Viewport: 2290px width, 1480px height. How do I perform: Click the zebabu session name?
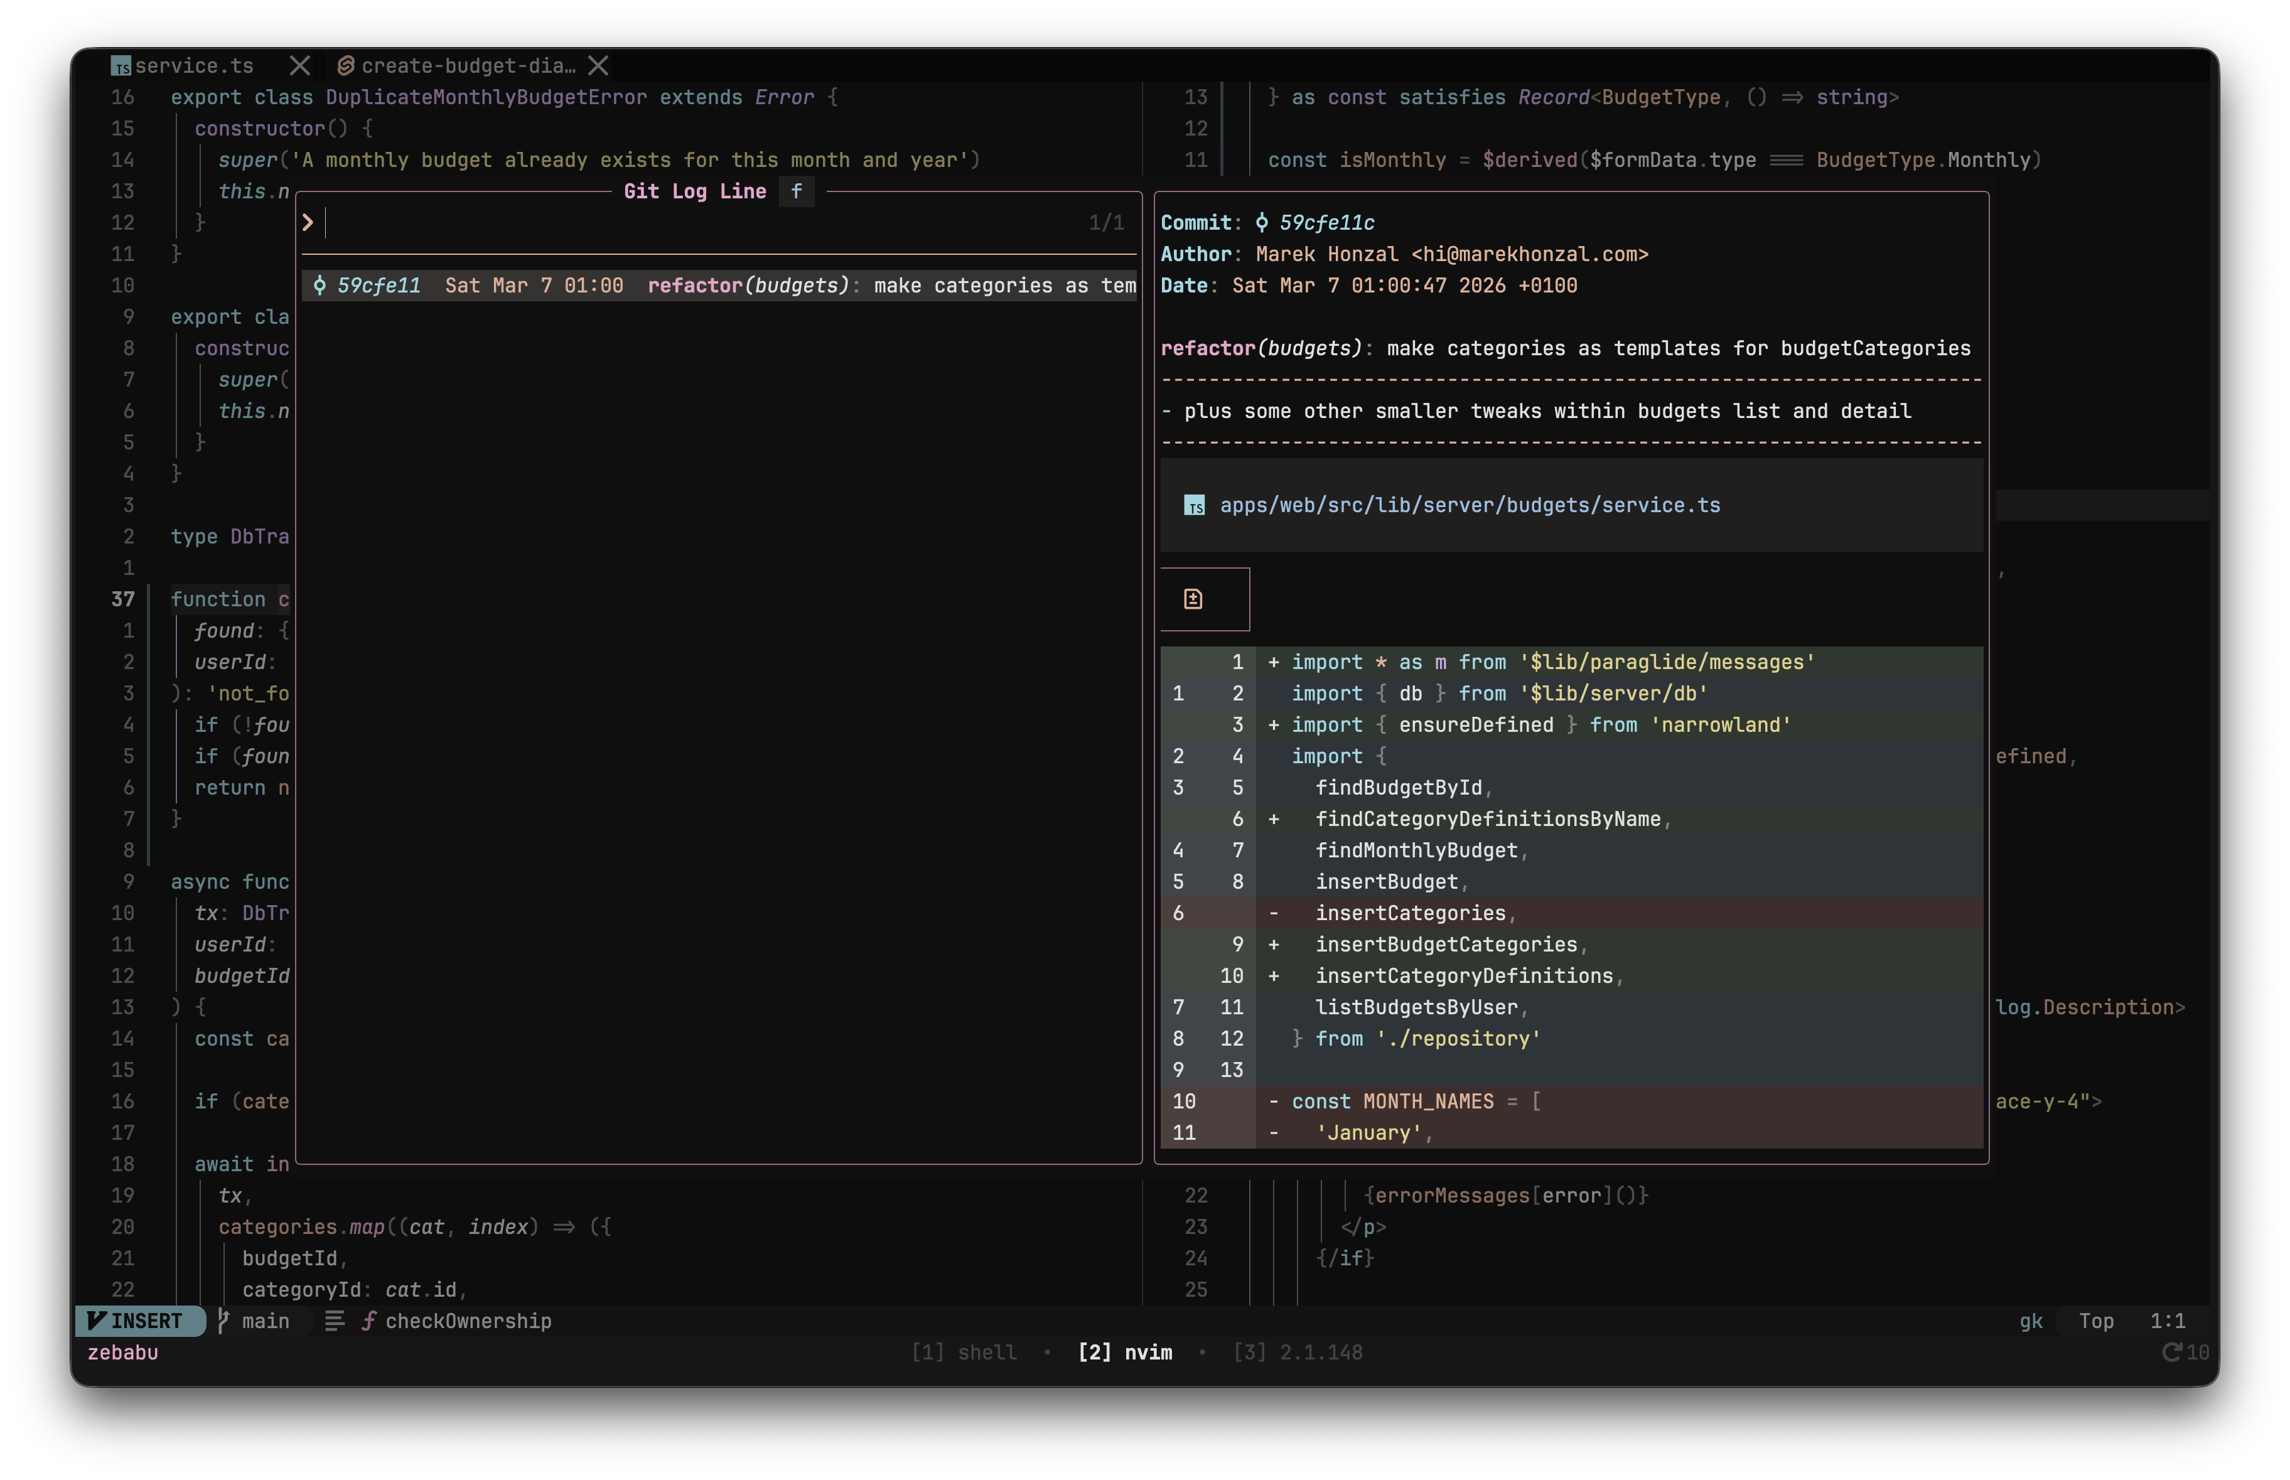pos(123,1353)
